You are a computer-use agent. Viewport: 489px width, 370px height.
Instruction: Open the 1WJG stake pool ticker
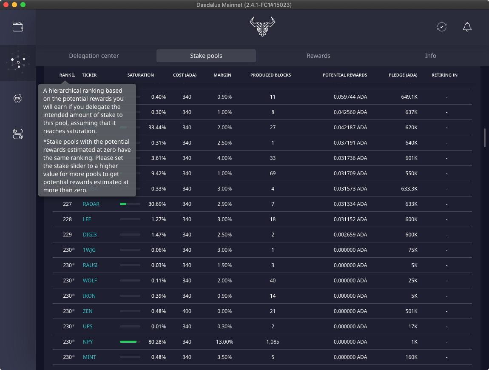(89, 250)
